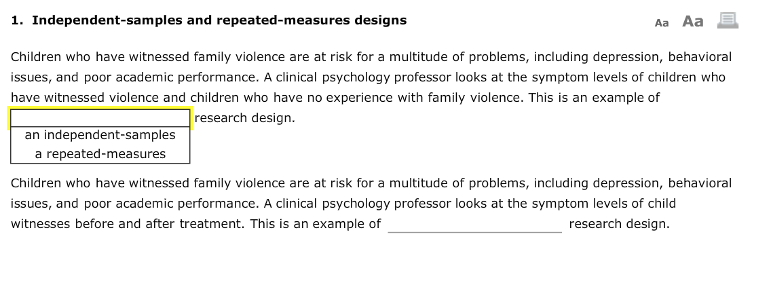This screenshot has width=771, height=281.
Task: Open the blank dropdown in second paragraph
Action: tap(475, 225)
